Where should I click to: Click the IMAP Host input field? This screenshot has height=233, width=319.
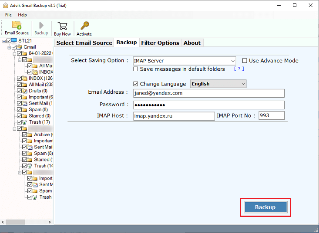(174, 116)
